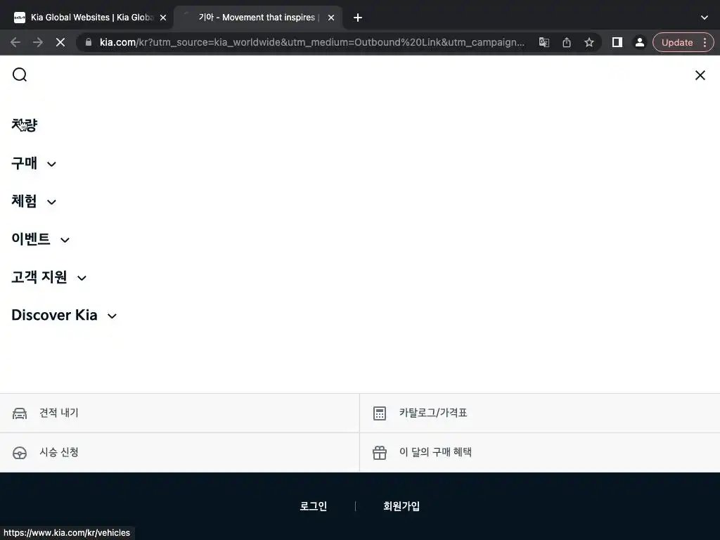Open the profile avatar menu

[x=639, y=42]
